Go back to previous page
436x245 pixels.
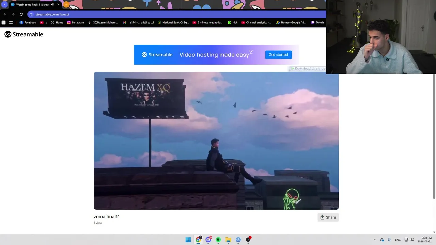pyautogui.click(x=5, y=14)
